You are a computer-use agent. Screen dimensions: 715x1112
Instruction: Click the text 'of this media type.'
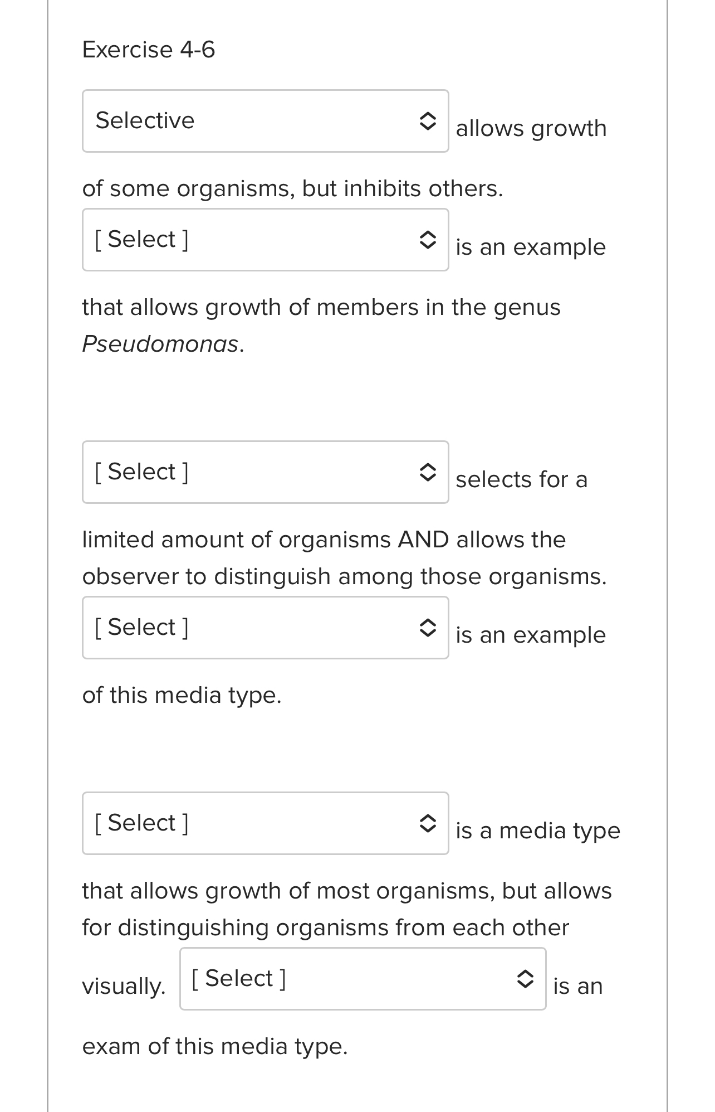coord(182,695)
